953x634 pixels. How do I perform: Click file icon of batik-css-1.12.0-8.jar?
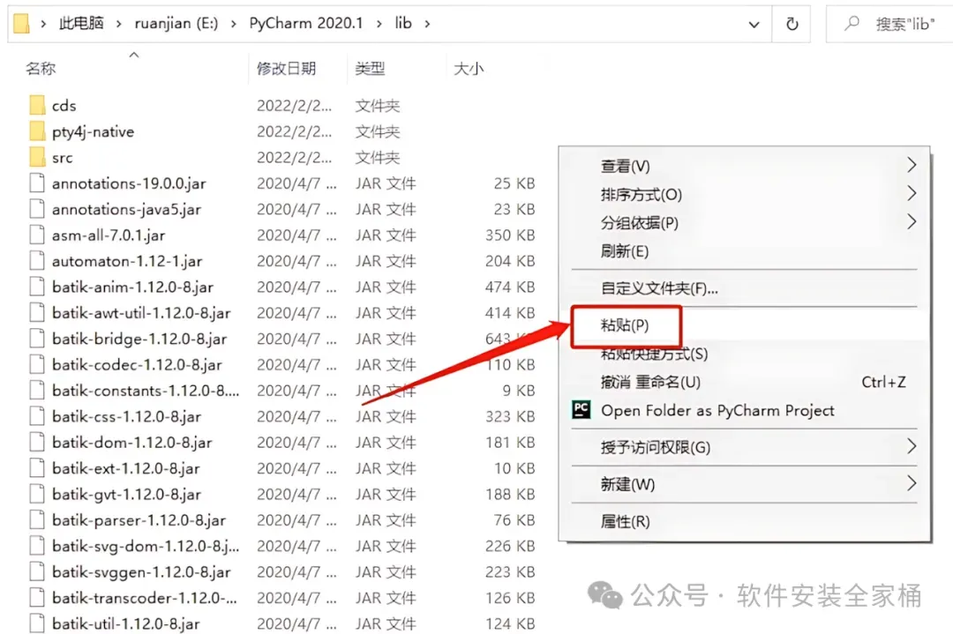(x=37, y=416)
